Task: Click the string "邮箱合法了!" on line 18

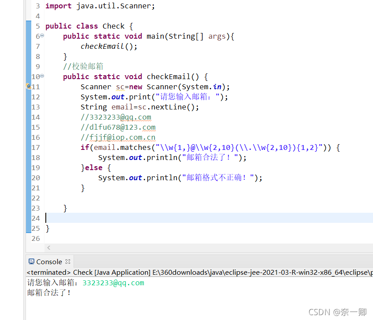Action: (211, 158)
